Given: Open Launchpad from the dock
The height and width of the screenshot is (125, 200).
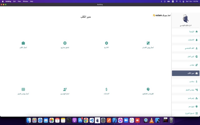Looking at the screenshot, I should [34, 120].
